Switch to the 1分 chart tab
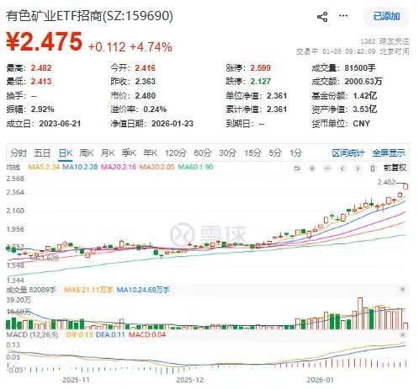This screenshot has height=390, width=419. [296, 153]
